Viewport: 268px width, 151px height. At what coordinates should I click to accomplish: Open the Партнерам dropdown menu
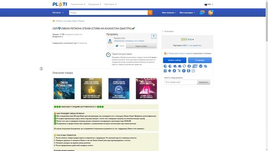pyautogui.click(x=110, y=4)
